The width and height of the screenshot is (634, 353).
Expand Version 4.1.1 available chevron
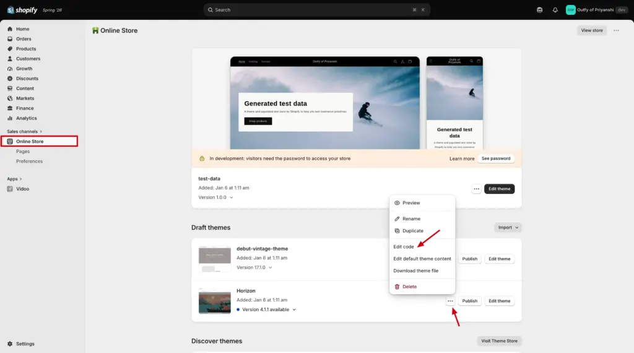pos(294,310)
